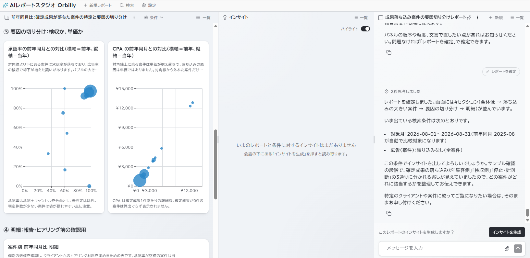This screenshot has width=530, height=258.
Task: Open 設定 settings from the top bar
Action: [x=149, y=6]
